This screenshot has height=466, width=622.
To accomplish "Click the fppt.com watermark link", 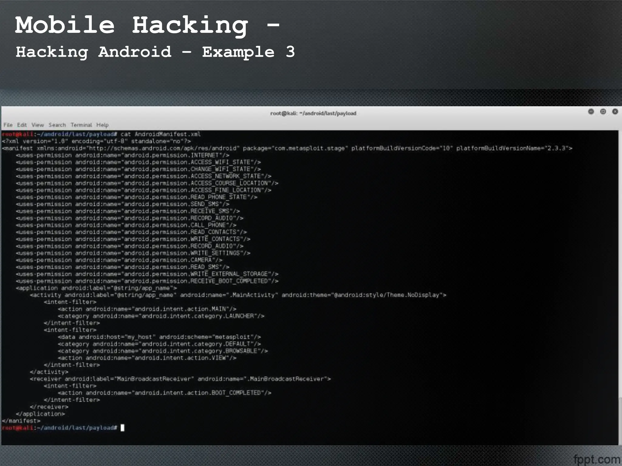I will (x=597, y=460).
